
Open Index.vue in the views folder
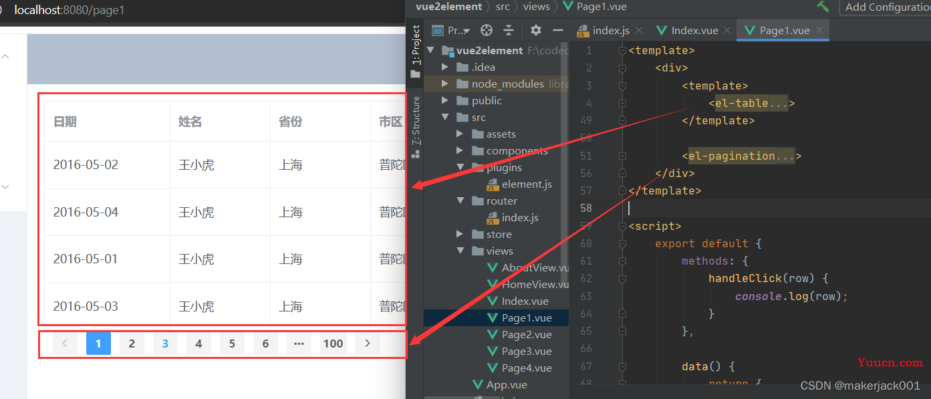(x=518, y=301)
